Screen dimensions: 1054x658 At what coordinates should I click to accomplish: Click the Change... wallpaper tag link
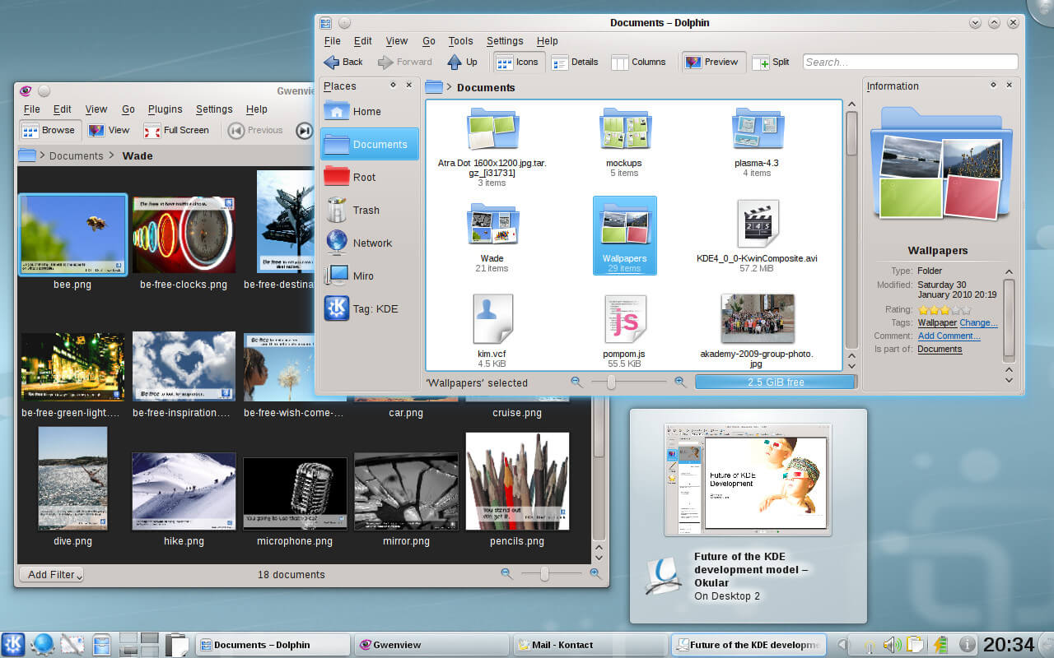point(979,322)
